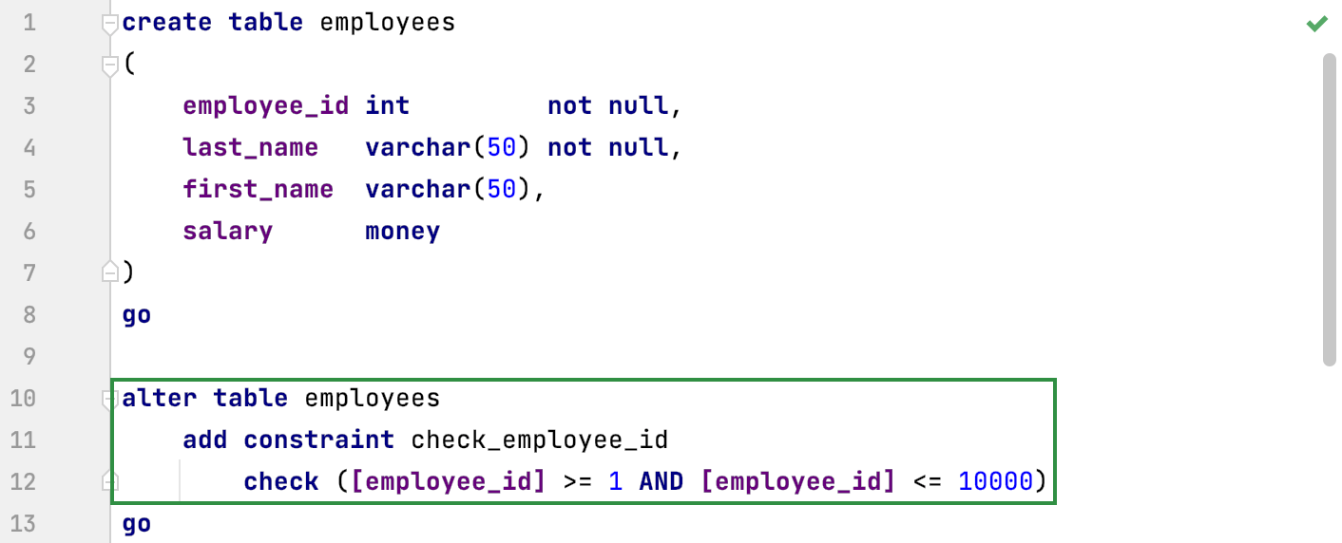The width and height of the screenshot is (1342, 543).
Task: Click the second '[employee_id]' before '<='
Action: tap(798, 481)
